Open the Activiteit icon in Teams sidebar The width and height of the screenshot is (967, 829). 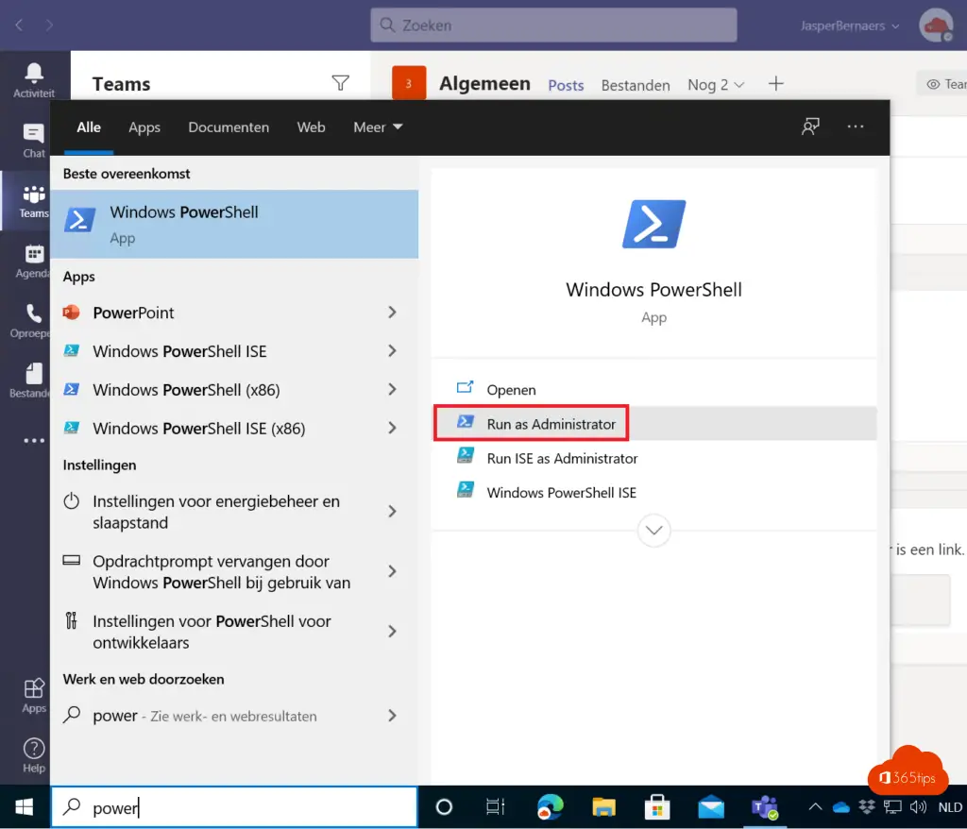(x=34, y=79)
